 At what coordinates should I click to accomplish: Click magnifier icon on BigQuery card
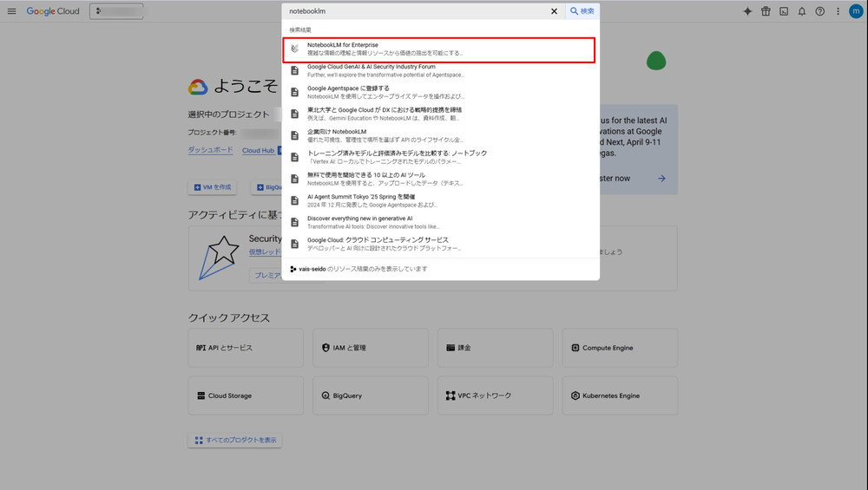pyautogui.click(x=325, y=396)
